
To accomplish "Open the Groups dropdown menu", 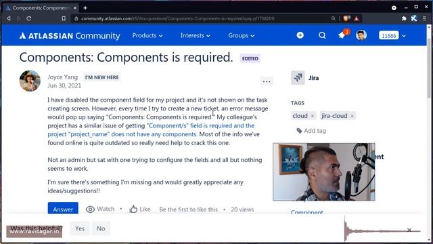I will (x=241, y=35).
